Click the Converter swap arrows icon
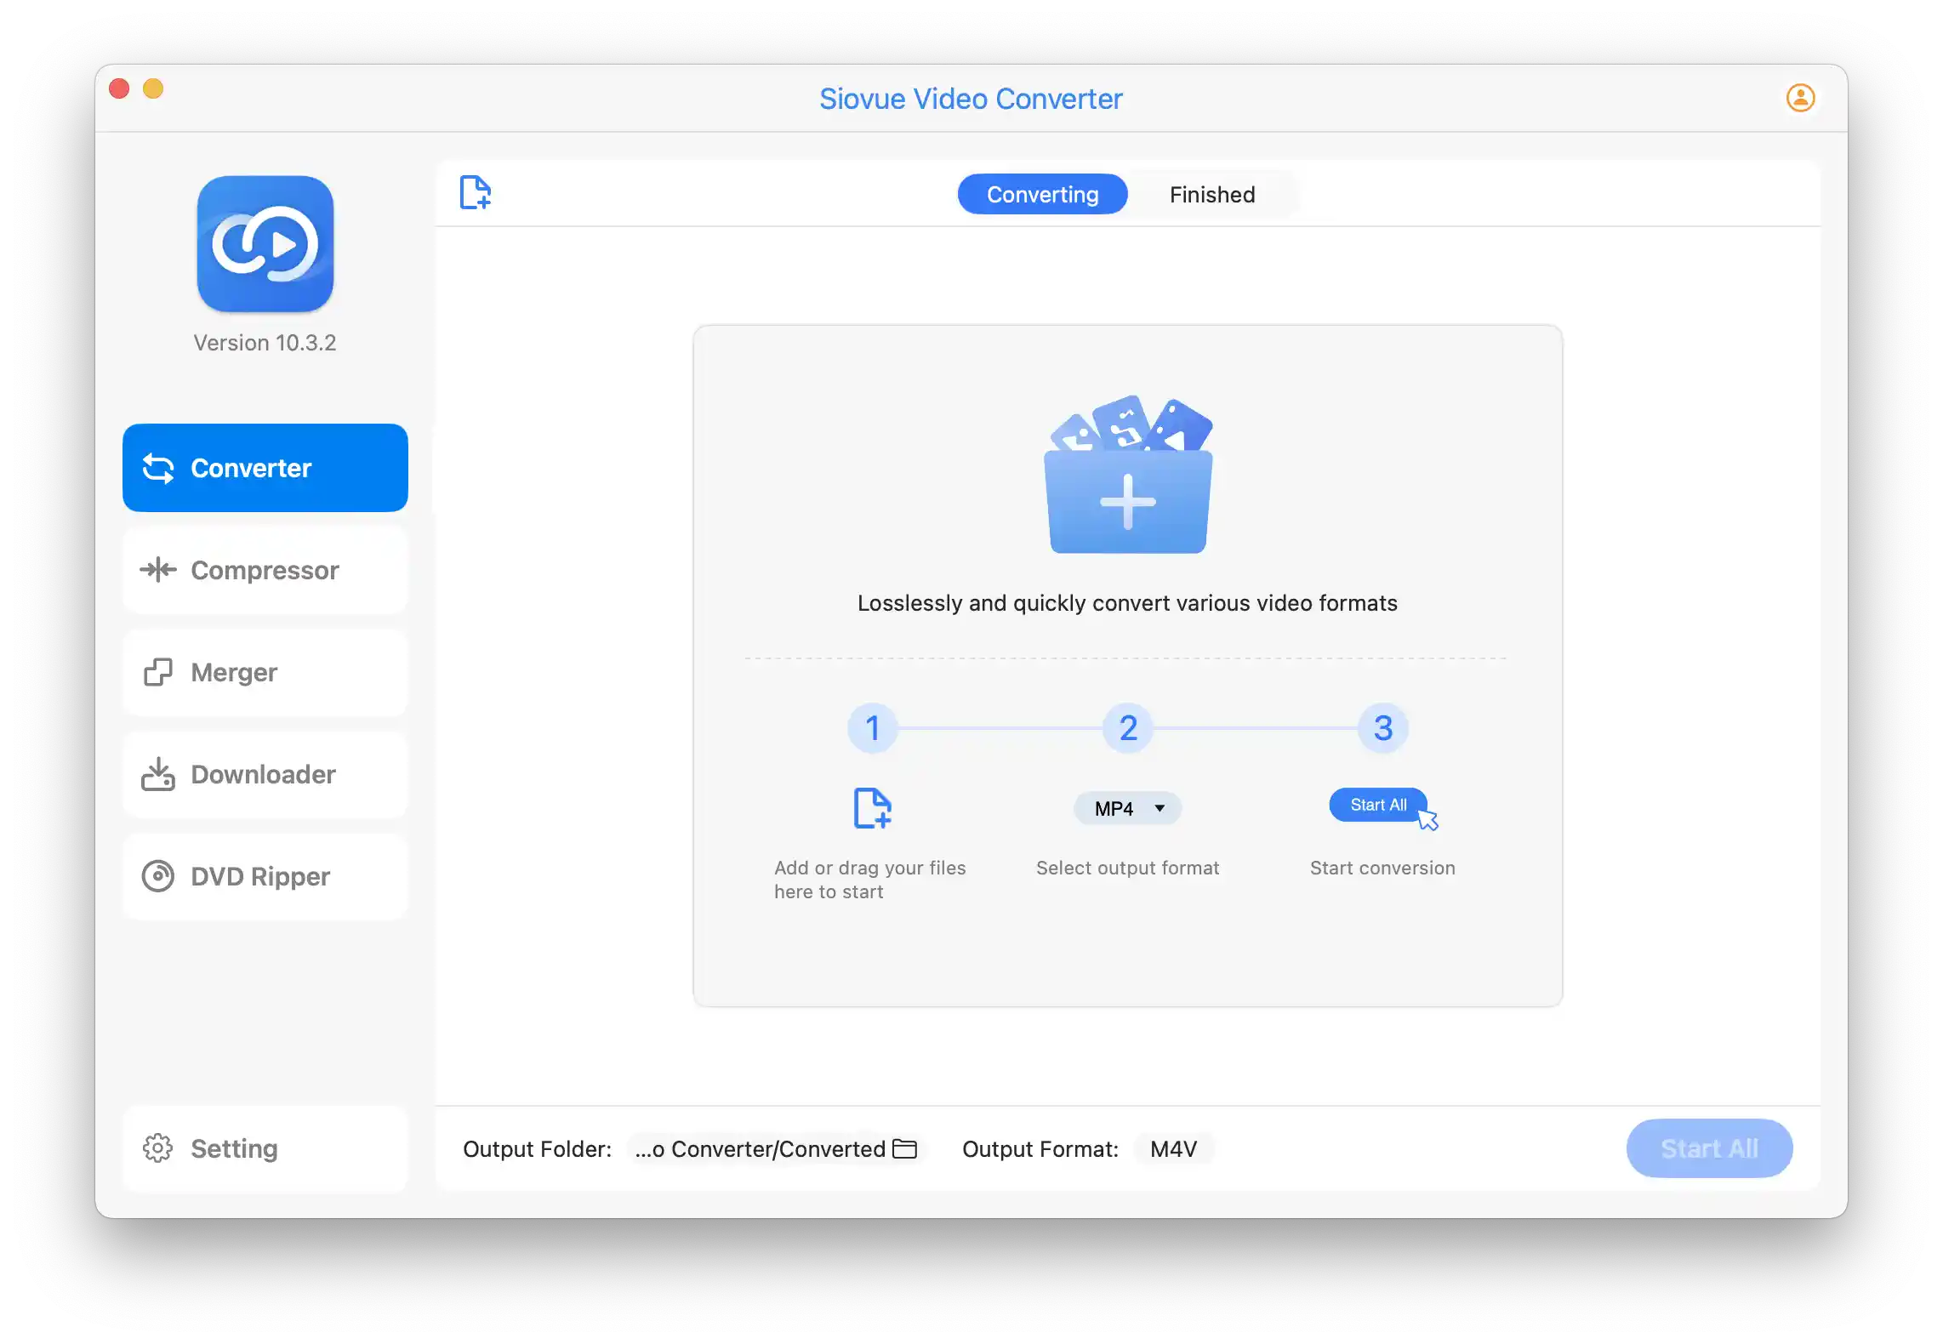Viewport: 1943px width, 1344px height. (158, 468)
